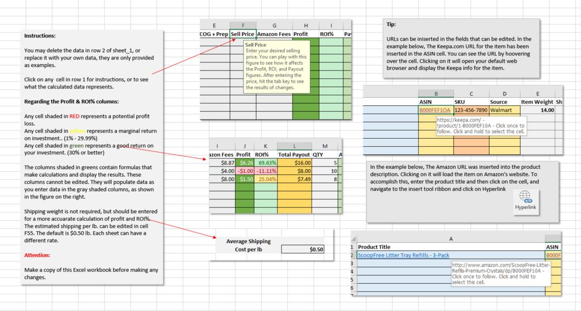
Task: Click the $8.00 total payout cell
Action: [295, 171]
